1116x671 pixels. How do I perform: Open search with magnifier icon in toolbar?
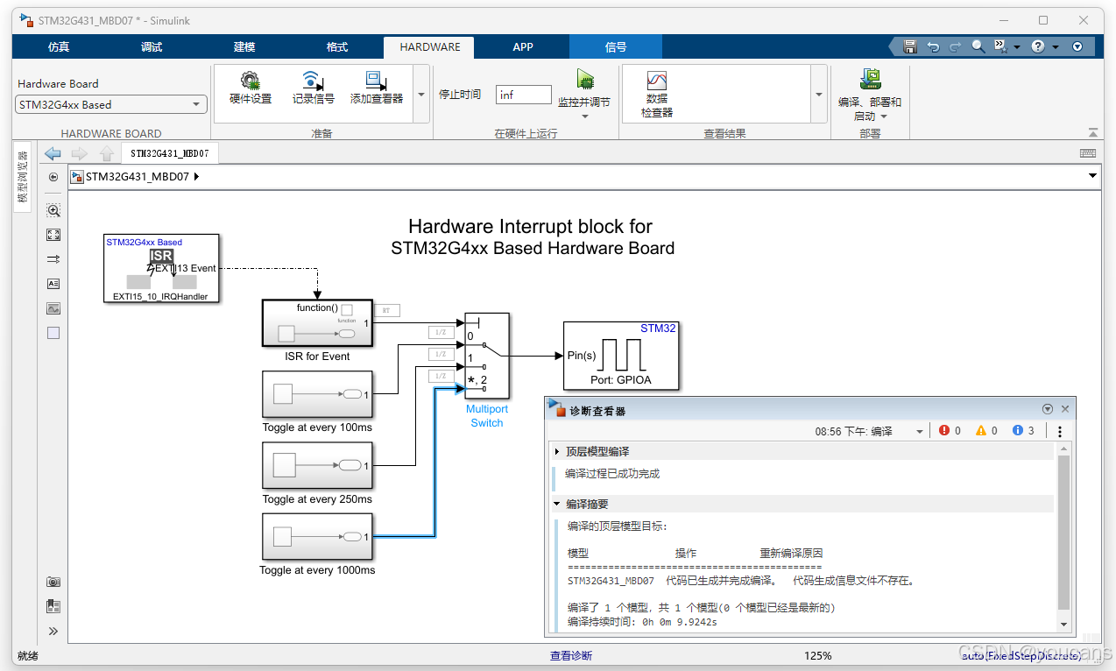978,46
